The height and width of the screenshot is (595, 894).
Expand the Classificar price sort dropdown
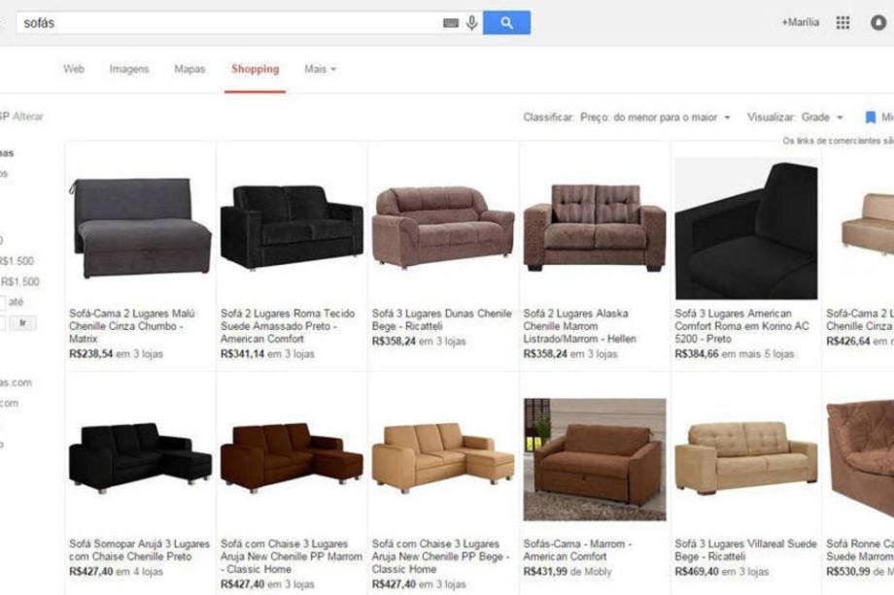[655, 117]
